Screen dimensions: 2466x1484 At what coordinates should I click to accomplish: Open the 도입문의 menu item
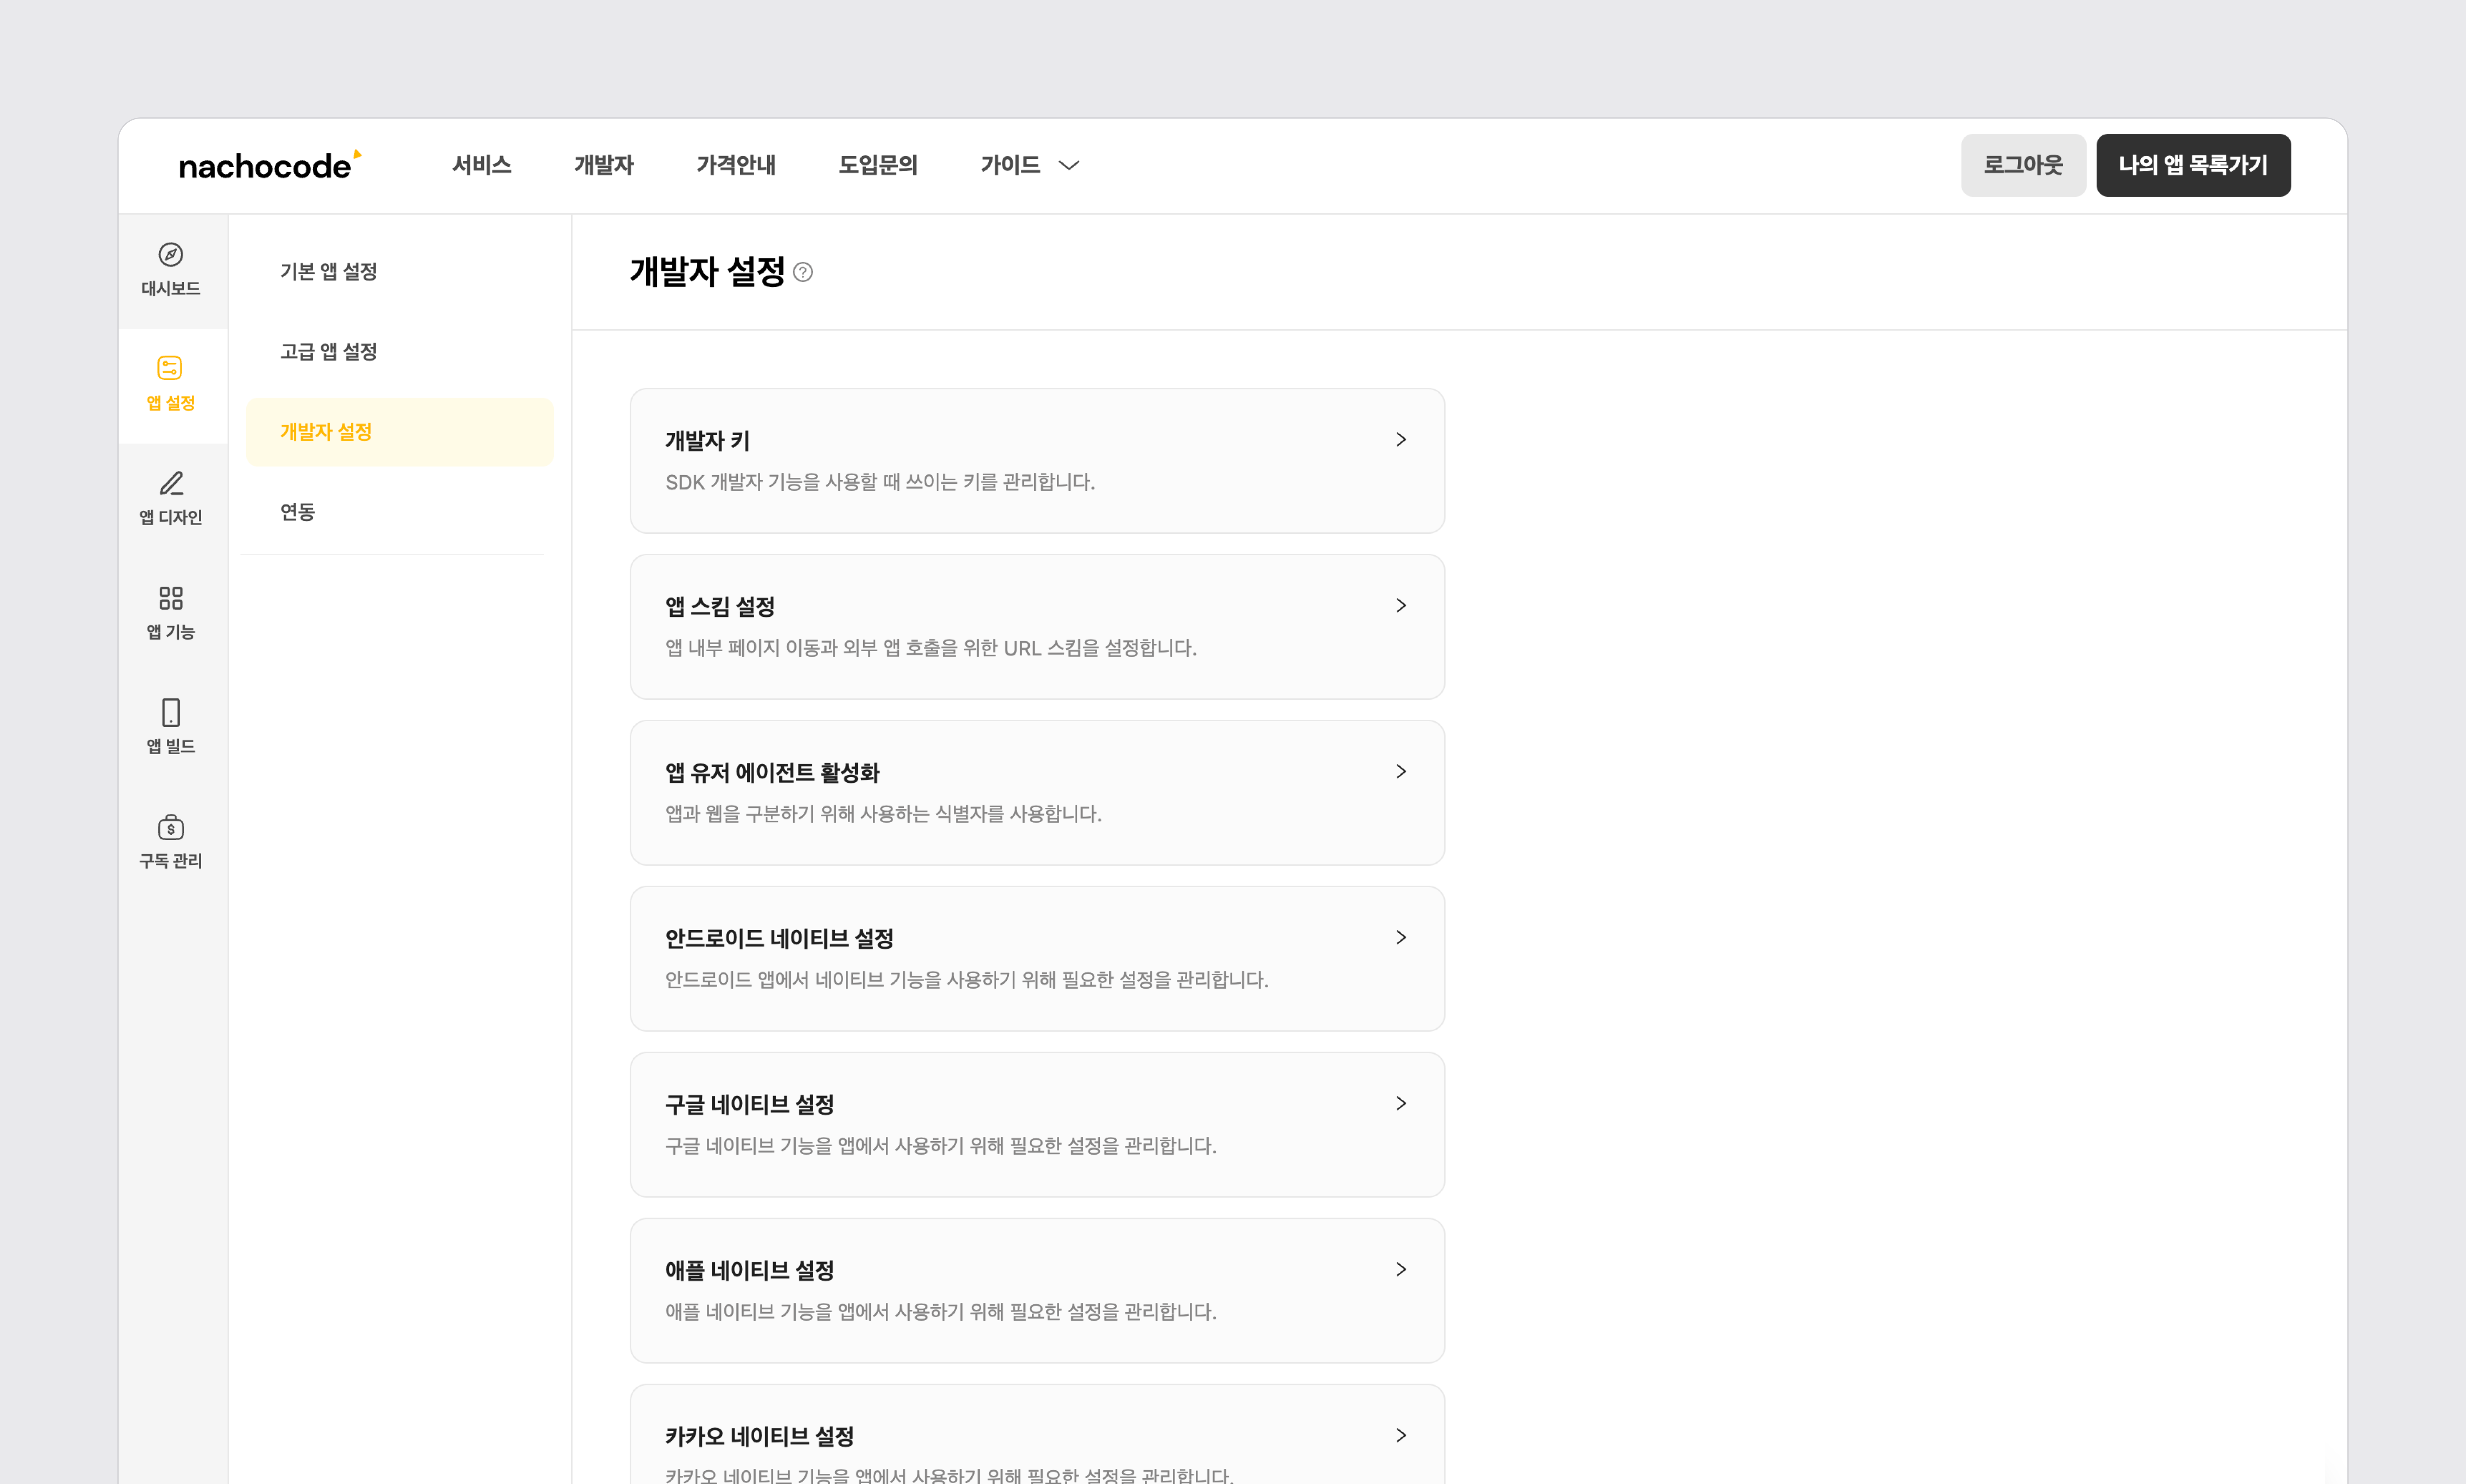pyautogui.click(x=878, y=165)
